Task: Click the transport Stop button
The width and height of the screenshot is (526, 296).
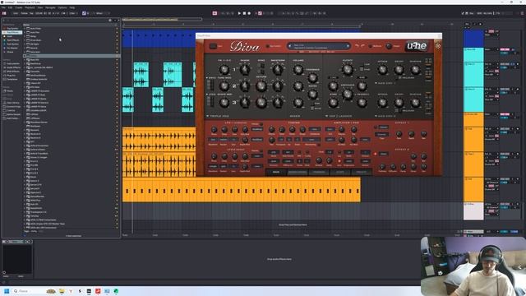Action: (244, 13)
